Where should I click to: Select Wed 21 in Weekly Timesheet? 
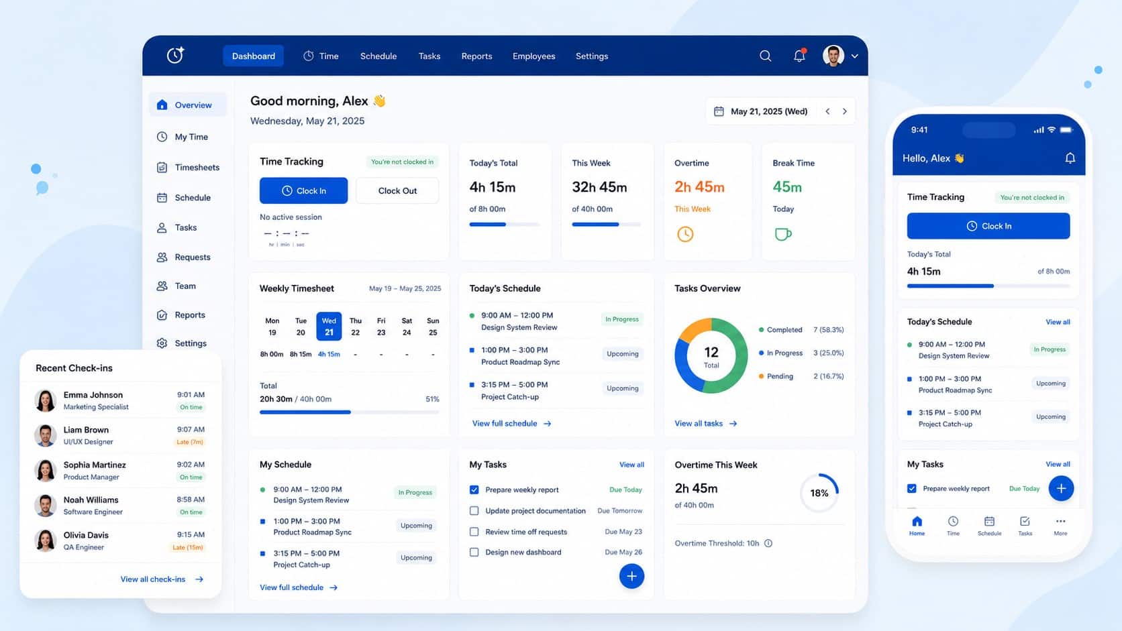[x=329, y=327]
